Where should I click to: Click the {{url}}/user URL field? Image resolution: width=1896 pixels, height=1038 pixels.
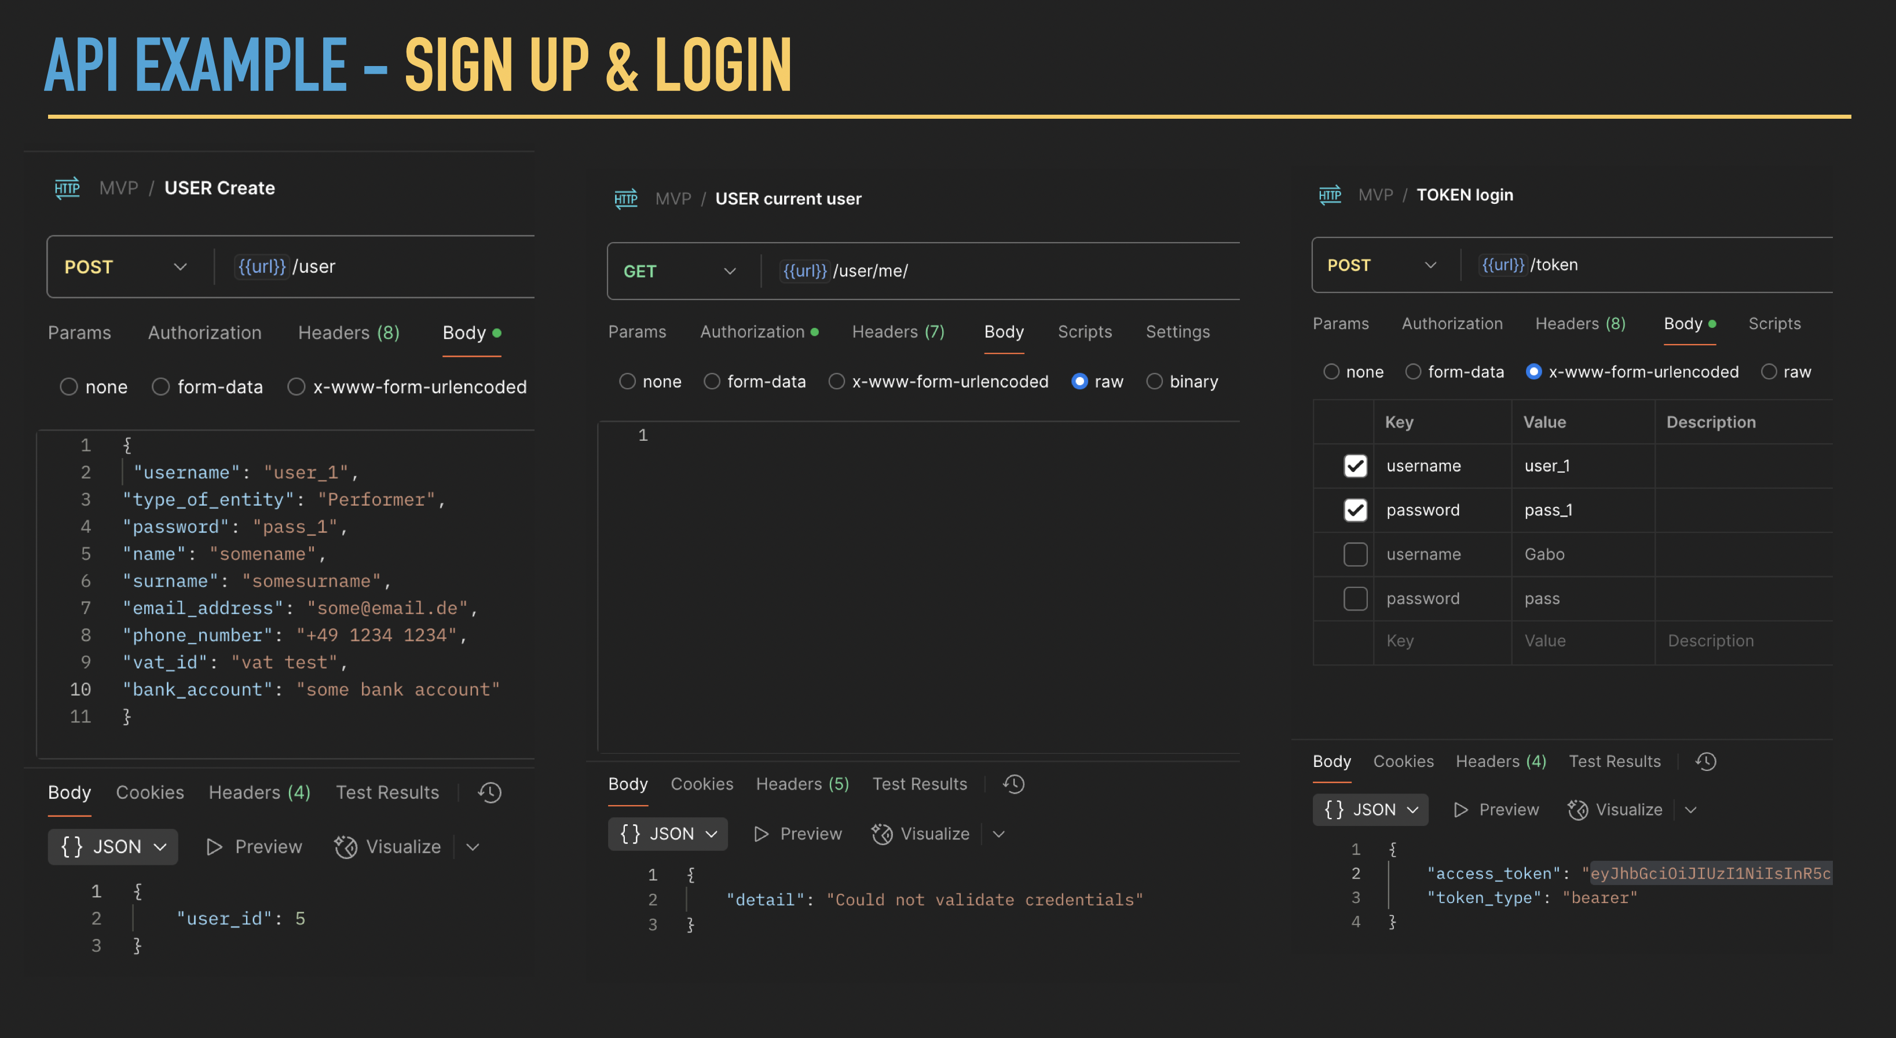click(375, 266)
